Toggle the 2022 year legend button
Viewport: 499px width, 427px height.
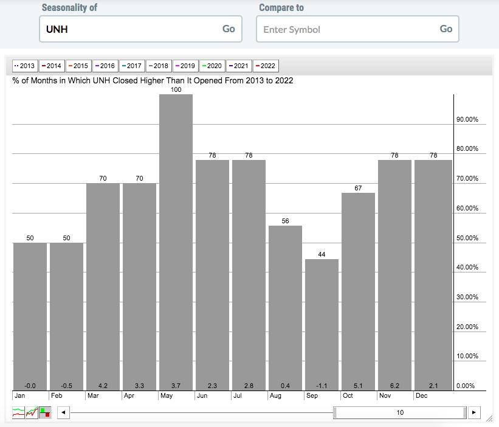265,66
